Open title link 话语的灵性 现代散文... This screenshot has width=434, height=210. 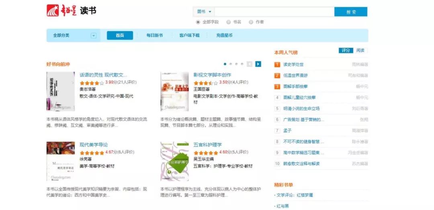(x=103, y=75)
